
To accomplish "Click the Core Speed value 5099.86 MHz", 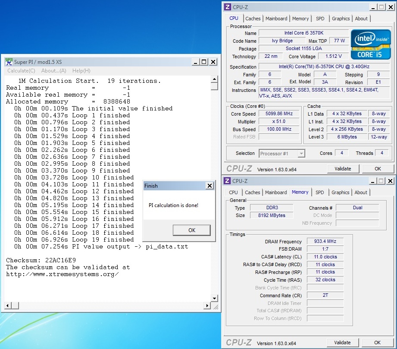I will 279,114.
